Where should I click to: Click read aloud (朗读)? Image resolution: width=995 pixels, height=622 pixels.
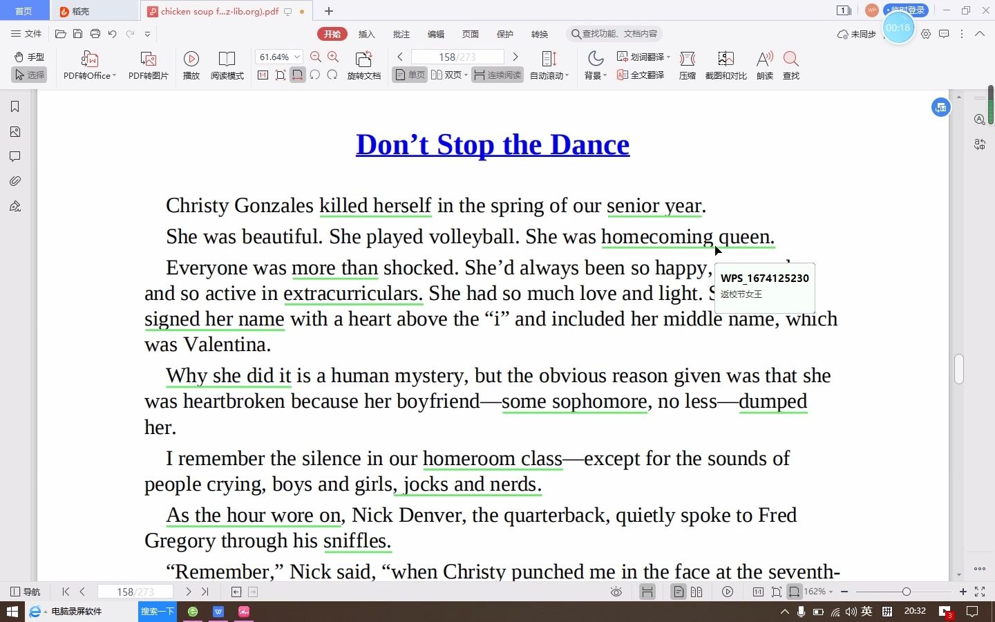[x=765, y=66]
